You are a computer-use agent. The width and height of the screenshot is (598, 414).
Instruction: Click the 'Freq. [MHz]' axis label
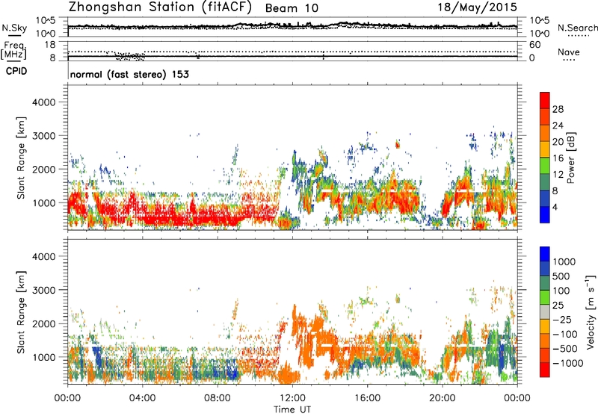click(x=13, y=50)
